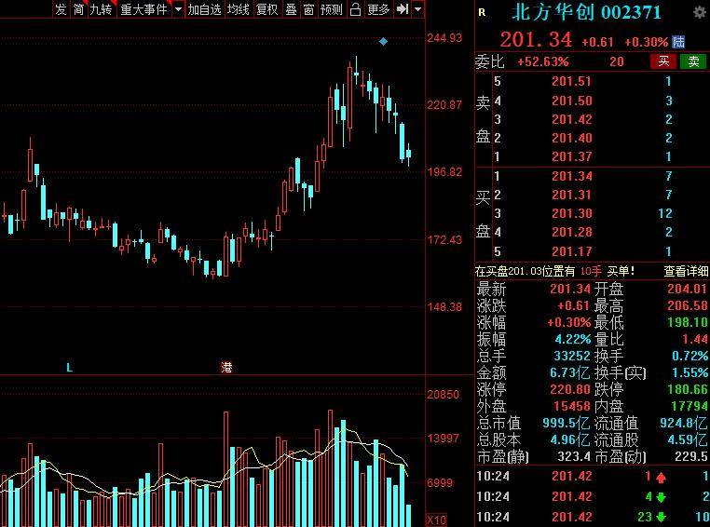
Task: Click the L marker under the chart
Action: point(69,367)
